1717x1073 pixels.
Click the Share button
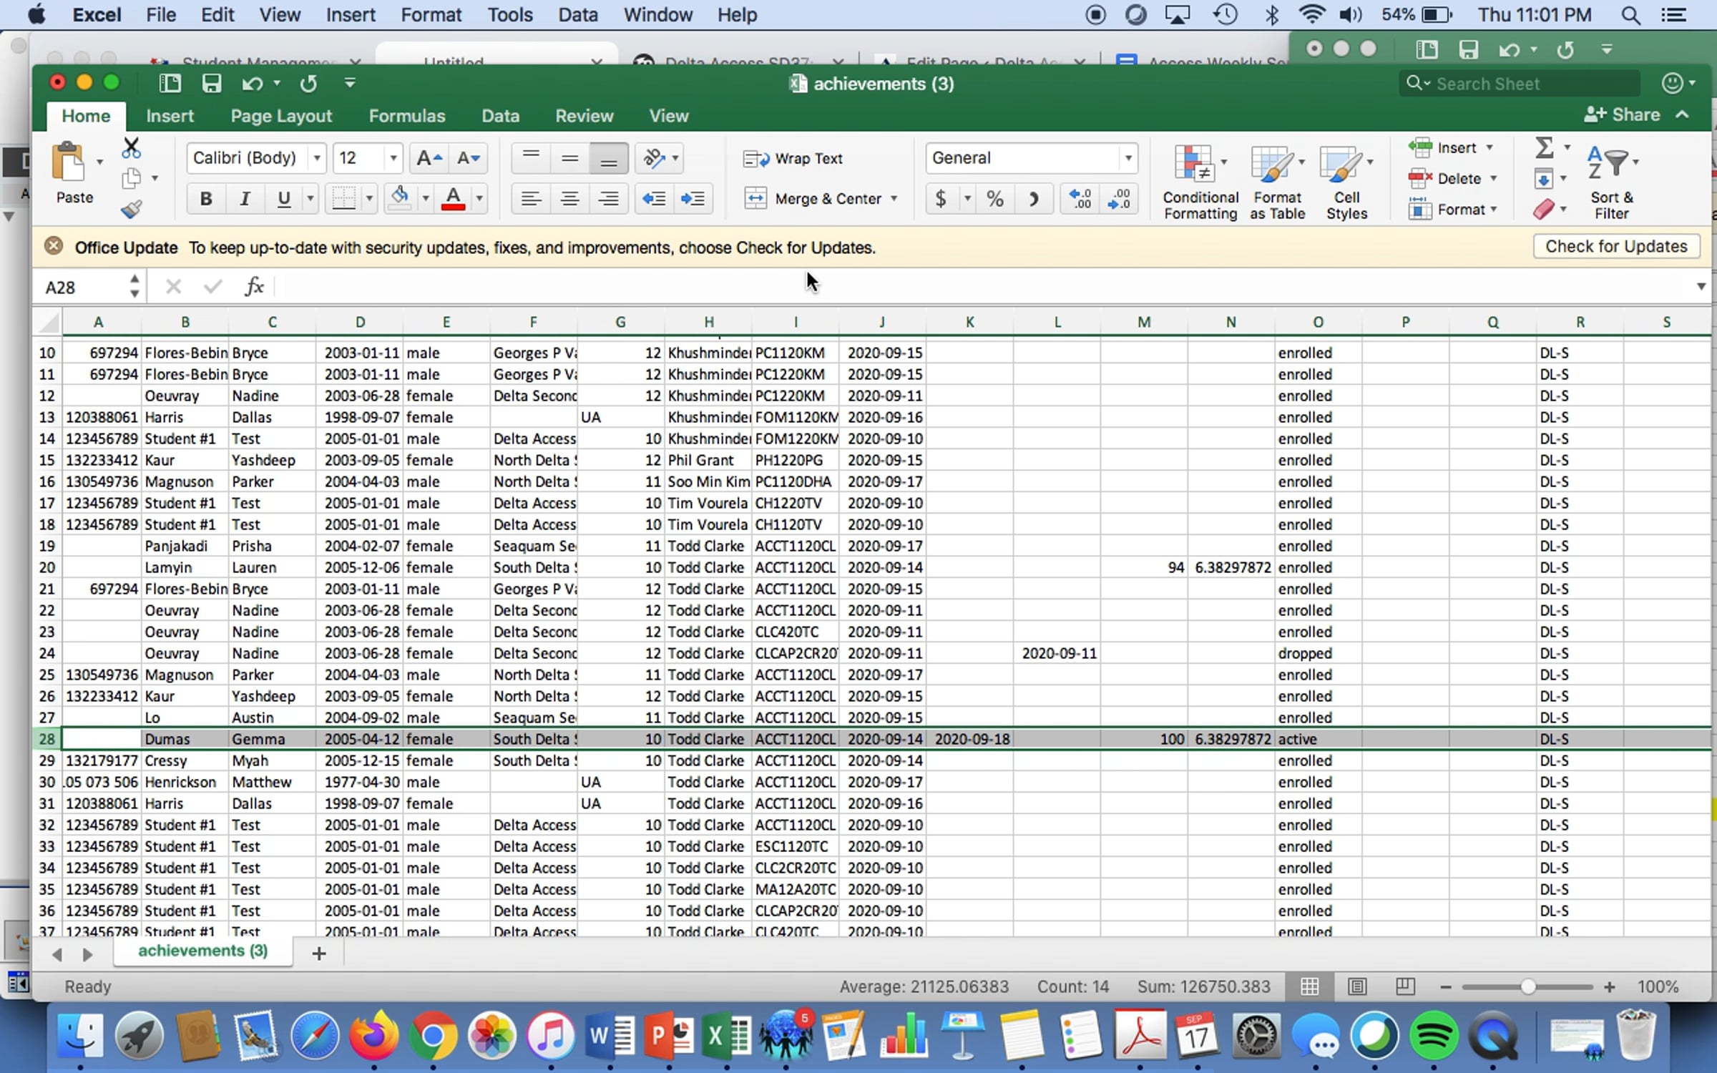coord(1622,114)
